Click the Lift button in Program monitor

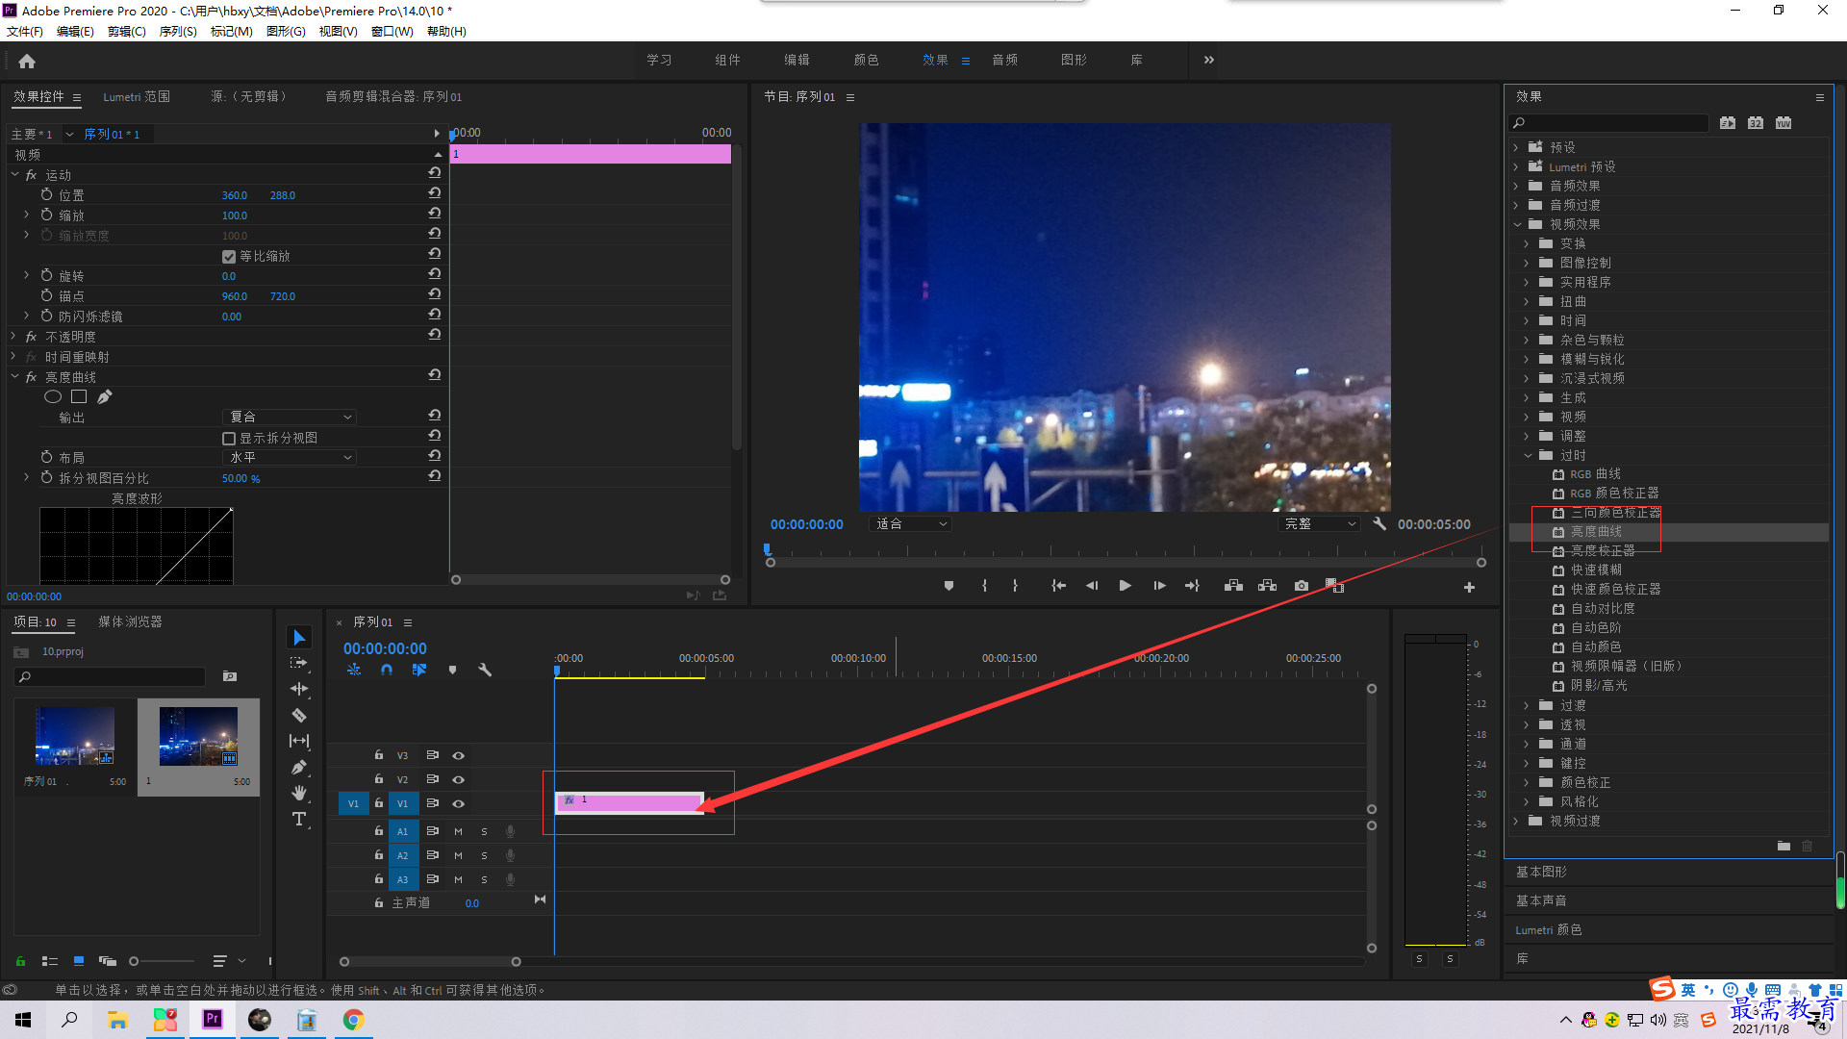tap(1233, 586)
